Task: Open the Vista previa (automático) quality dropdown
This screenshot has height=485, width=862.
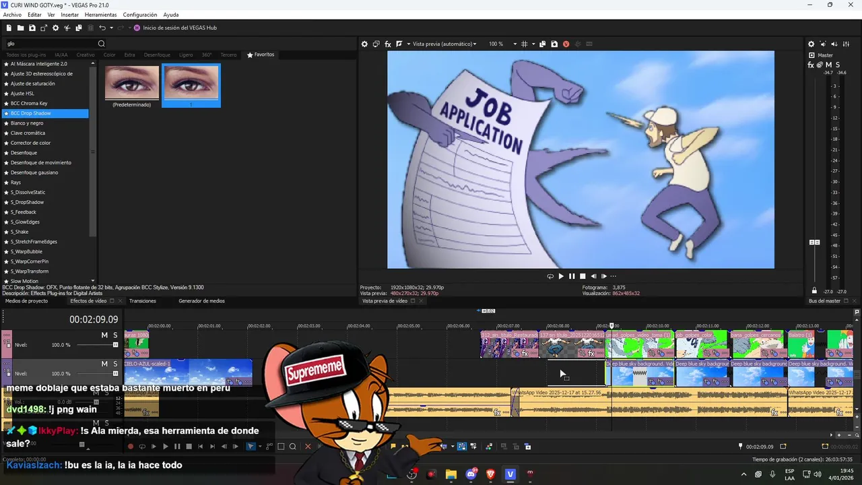Action: [x=444, y=44]
